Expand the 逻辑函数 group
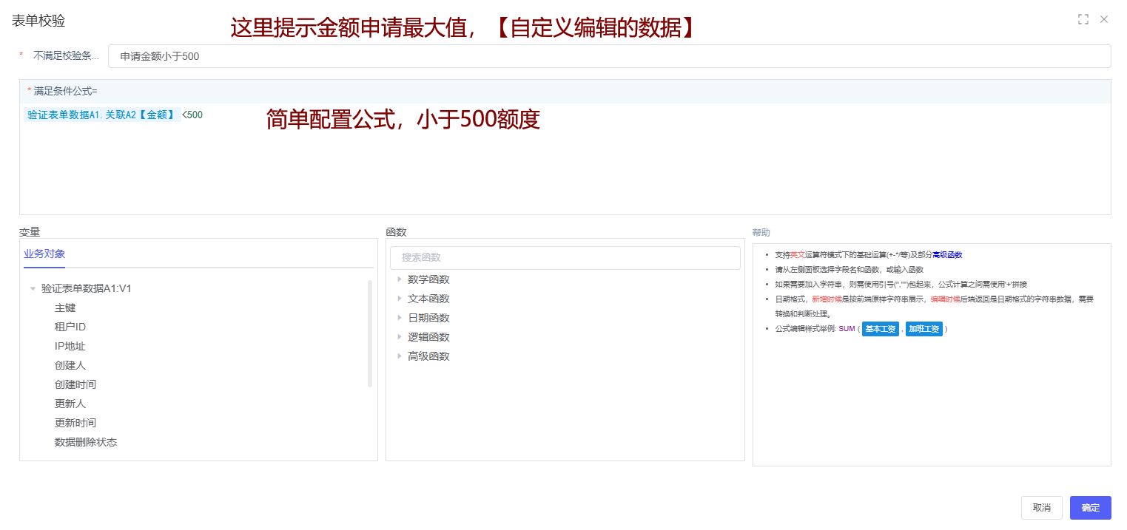The image size is (1127, 530). (428, 337)
